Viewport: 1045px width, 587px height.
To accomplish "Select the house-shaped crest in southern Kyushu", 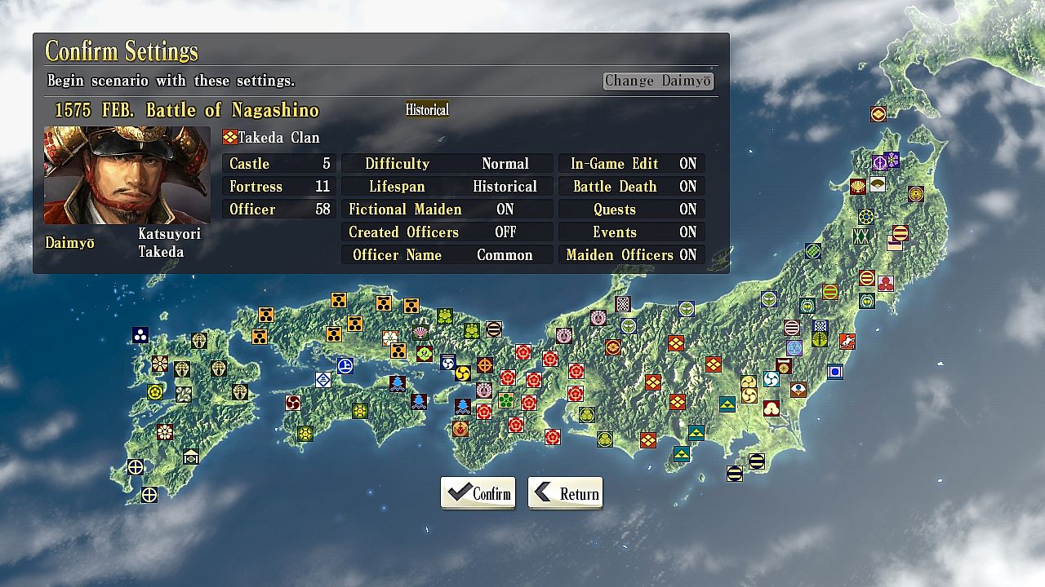I will pos(191,456).
